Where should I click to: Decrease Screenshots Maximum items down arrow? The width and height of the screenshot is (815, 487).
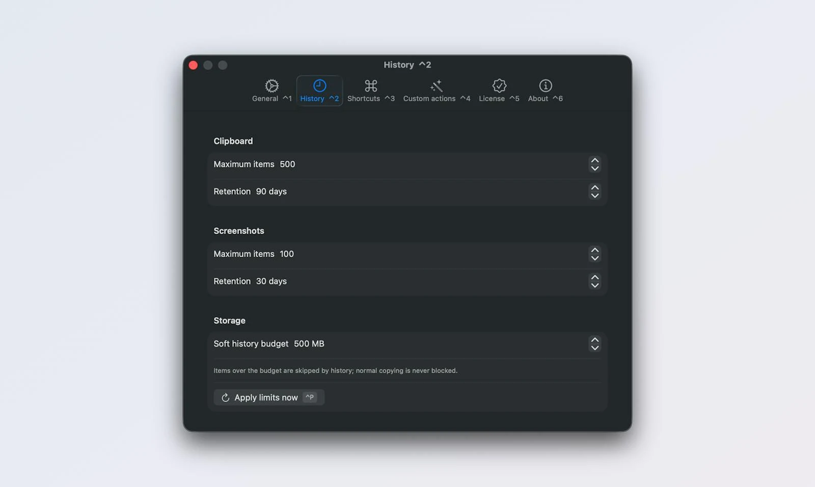coord(594,258)
